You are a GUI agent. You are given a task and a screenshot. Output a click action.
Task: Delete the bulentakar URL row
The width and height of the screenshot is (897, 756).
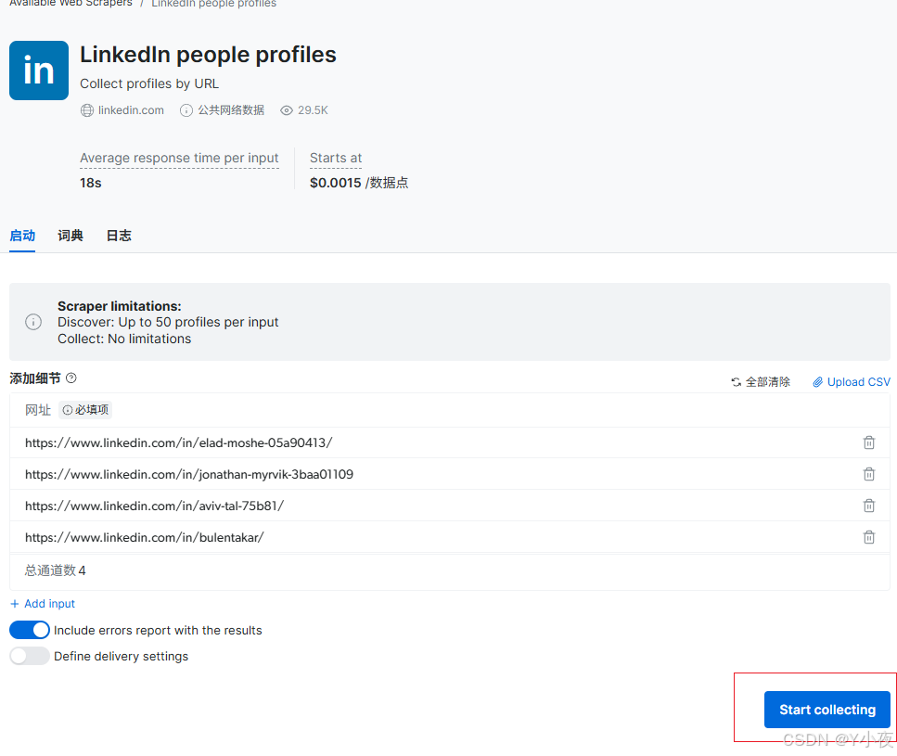[x=869, y=537]
